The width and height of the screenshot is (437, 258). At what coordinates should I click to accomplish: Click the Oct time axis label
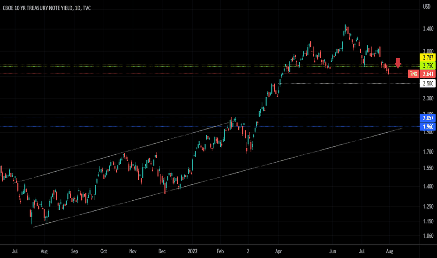click(x=104, y=251)
